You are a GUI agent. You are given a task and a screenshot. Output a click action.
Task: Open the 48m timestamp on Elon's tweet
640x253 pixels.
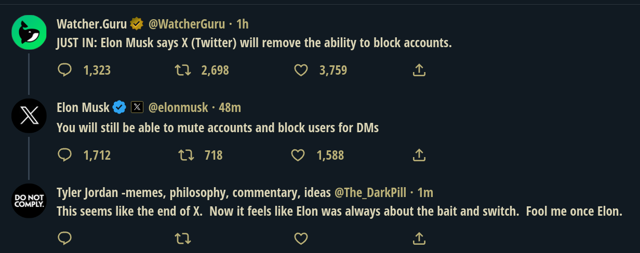pos(230,107)
